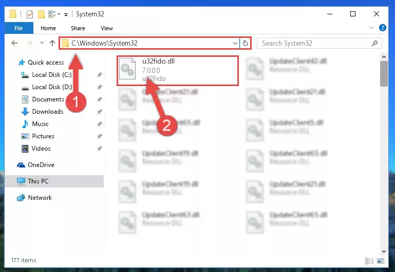Open the Customize Quick Access Toolbar dropdown
The image size is (395, 272).
[66, 14]
